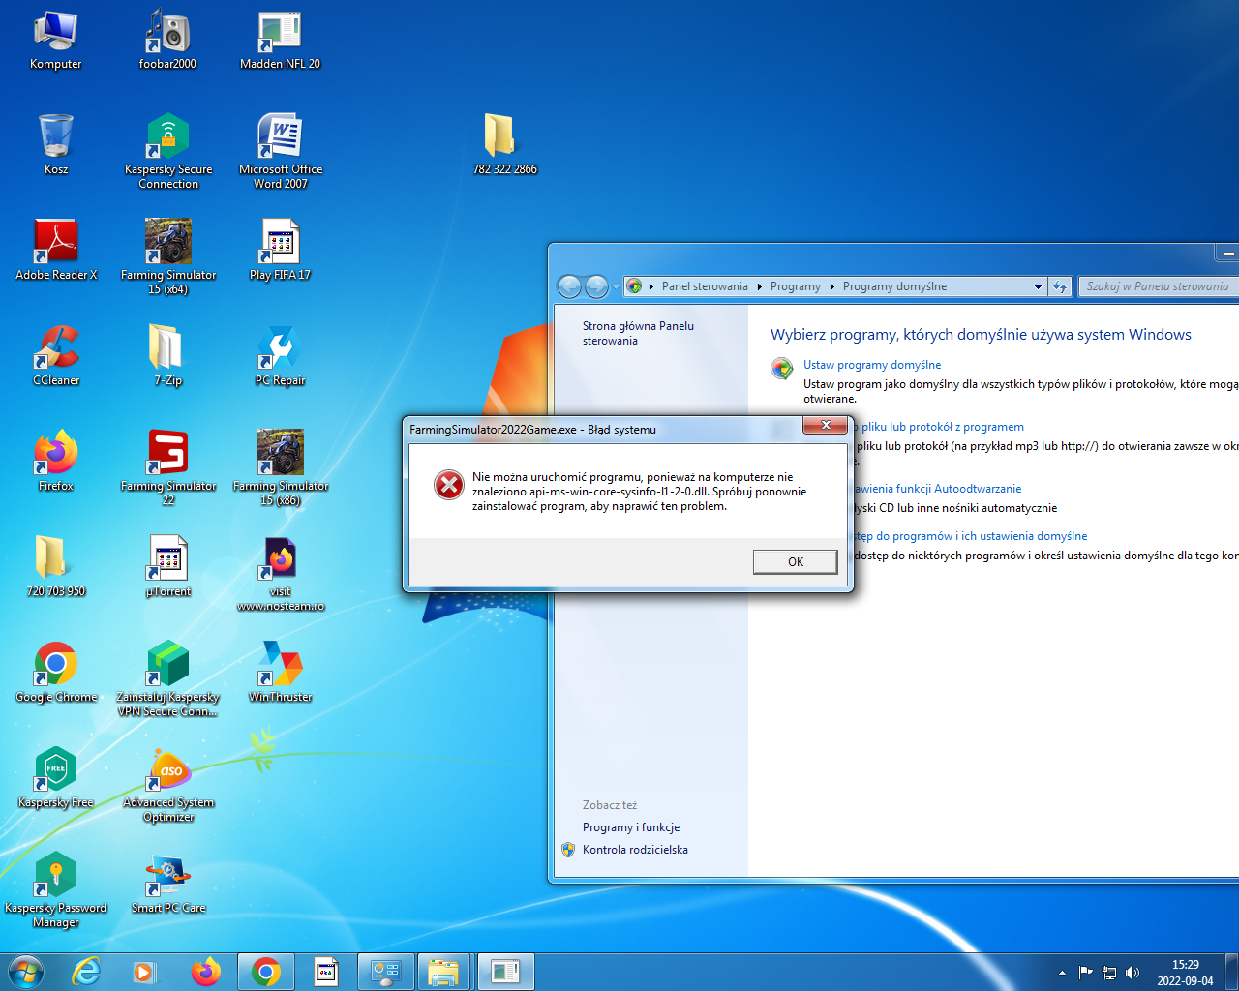1239x991 pixels.
Task: Expand arrow after Programy breadcrumb
Action: (x=831, y=286)
